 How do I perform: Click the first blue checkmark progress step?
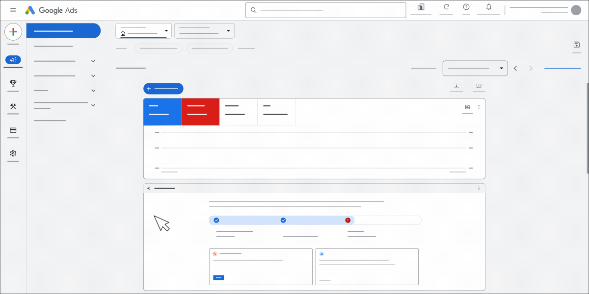(216, 220)
